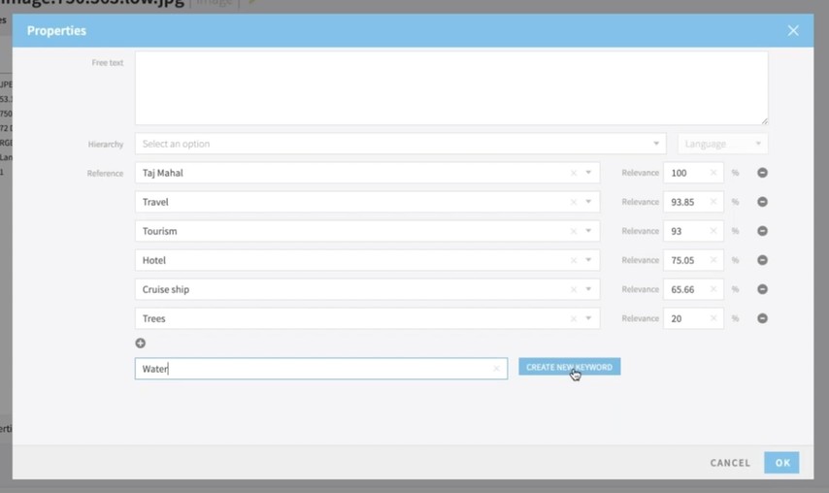
Task: Remove the Cruise ship keyword row
Action: pyautogui.click(x=762, y=289)
